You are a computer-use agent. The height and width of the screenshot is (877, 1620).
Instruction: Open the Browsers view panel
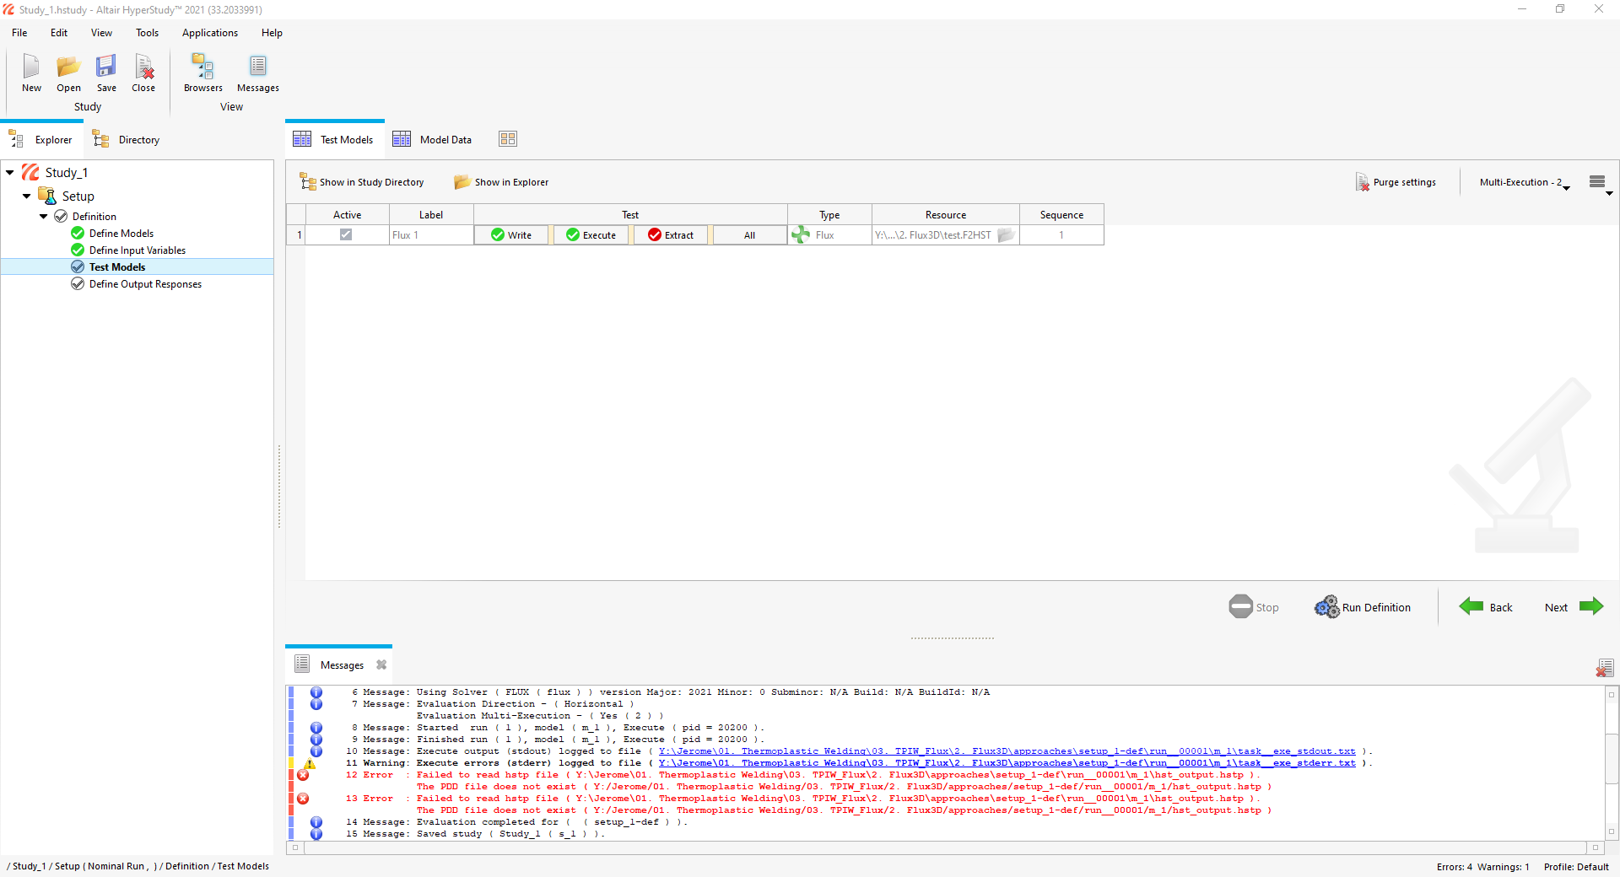point(202,73)
